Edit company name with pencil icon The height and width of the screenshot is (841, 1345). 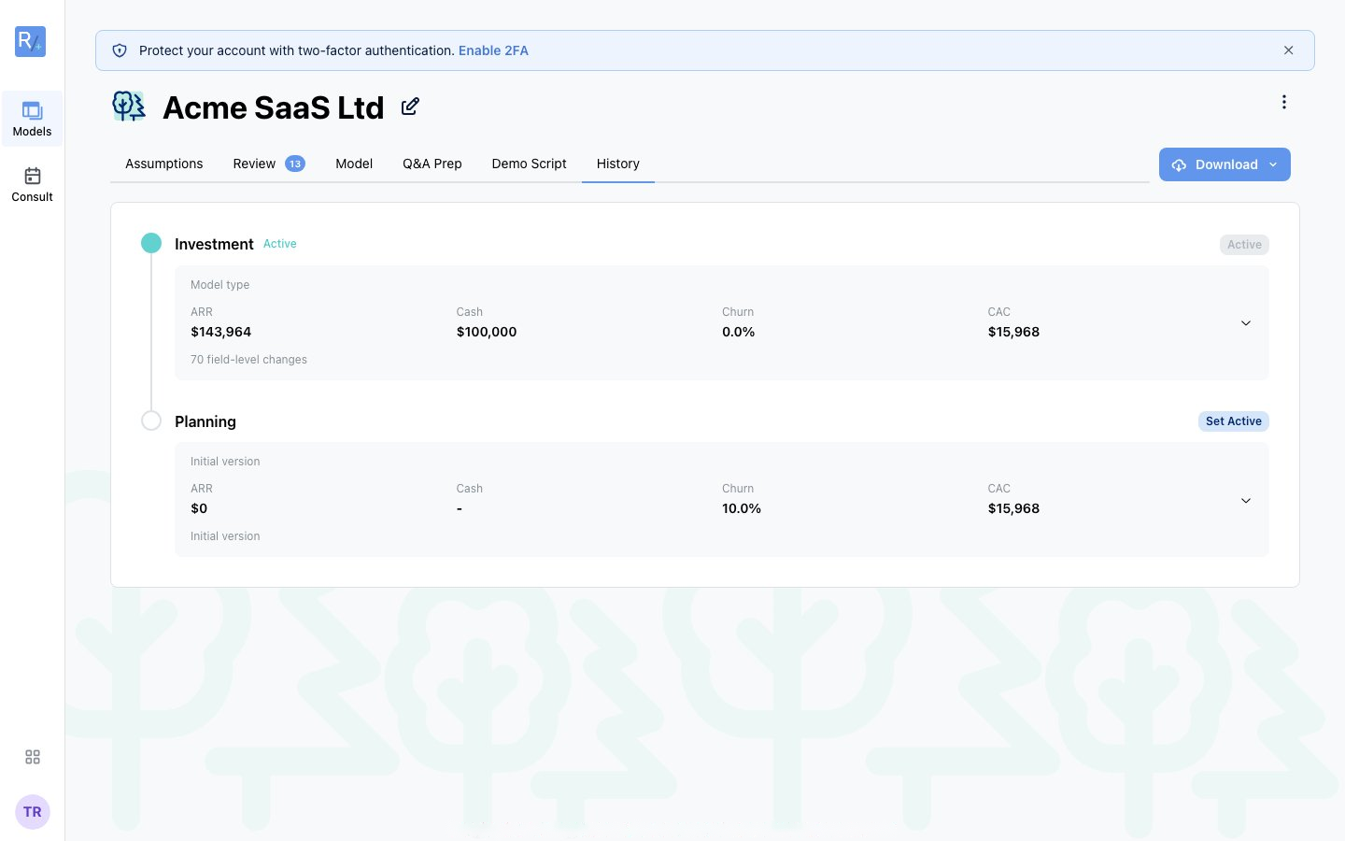(410, 107)
